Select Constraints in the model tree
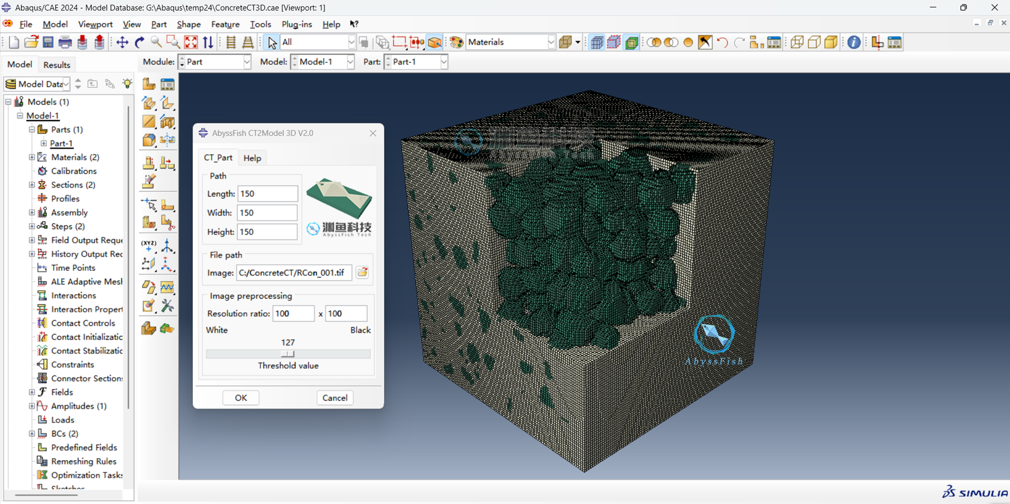This screenshot has height=504, width=1010. 72,365
